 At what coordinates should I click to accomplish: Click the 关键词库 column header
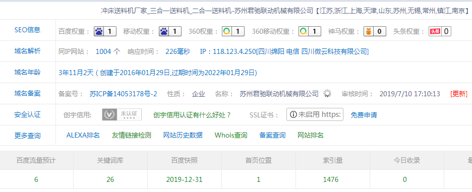click(110, 160)
